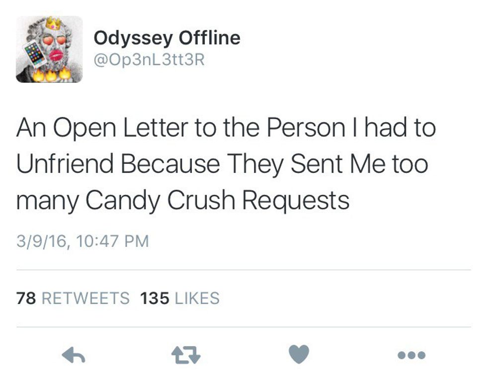487x377 pixels.
Task: View the list of 135 likes
Action: pos(180,298)
